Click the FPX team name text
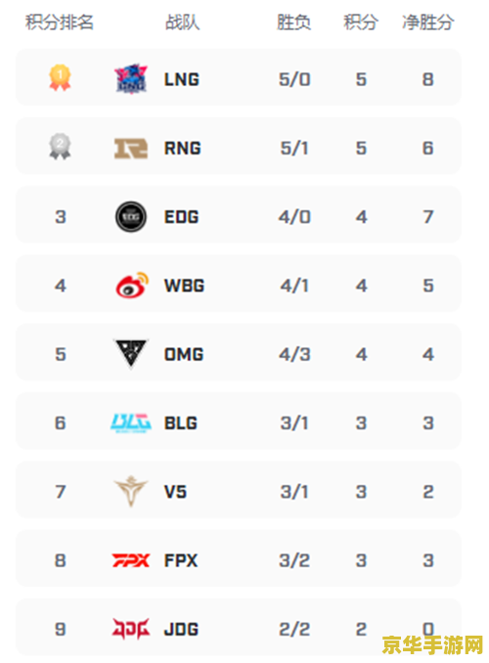The image size is (489, 663). (181, 560)
